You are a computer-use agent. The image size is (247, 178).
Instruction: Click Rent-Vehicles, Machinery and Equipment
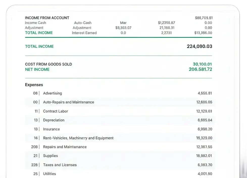click(x=78, y=138)
